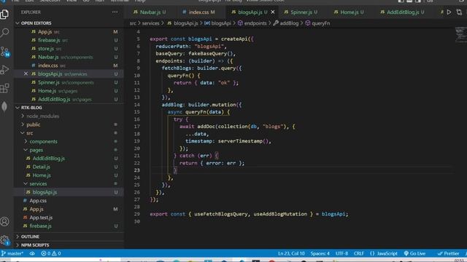Switch to Navbar.js editor tab
Screen dimensions: 467x262
coord(150,12)
